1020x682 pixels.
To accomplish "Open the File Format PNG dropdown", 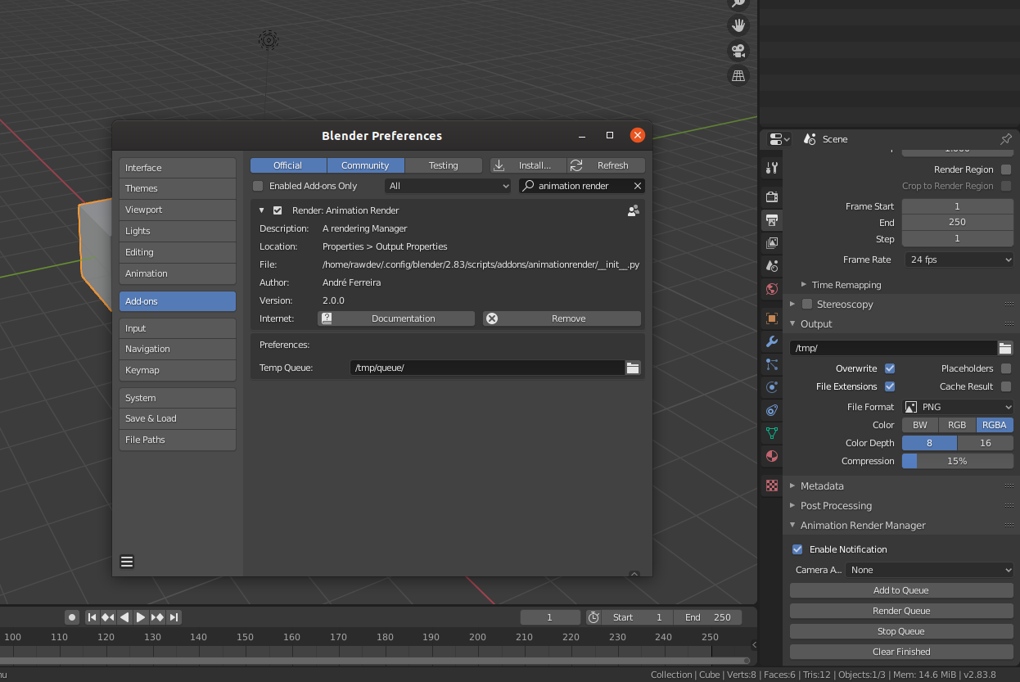I will click(958, 407).
